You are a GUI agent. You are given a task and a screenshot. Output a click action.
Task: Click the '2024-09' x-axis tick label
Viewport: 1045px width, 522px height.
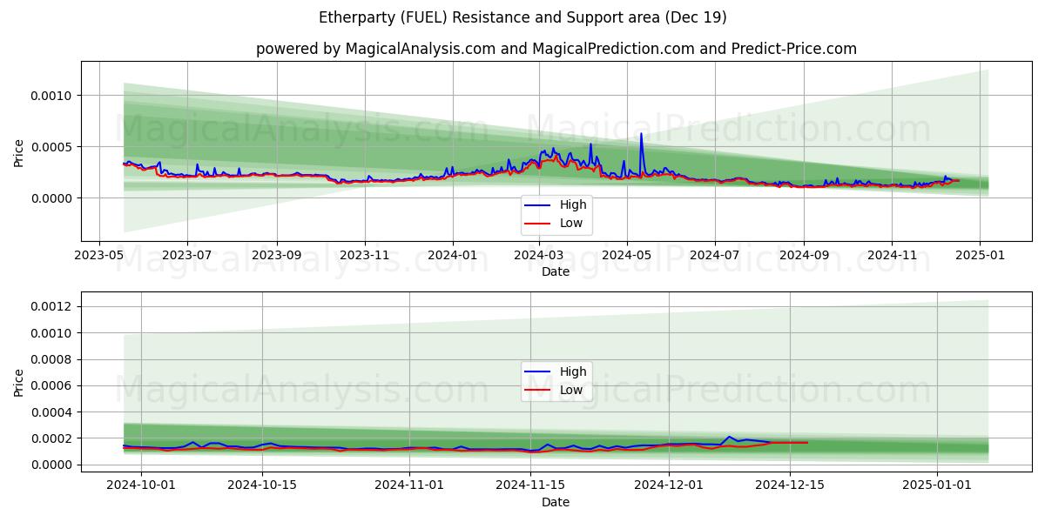(x=804, y=256)
